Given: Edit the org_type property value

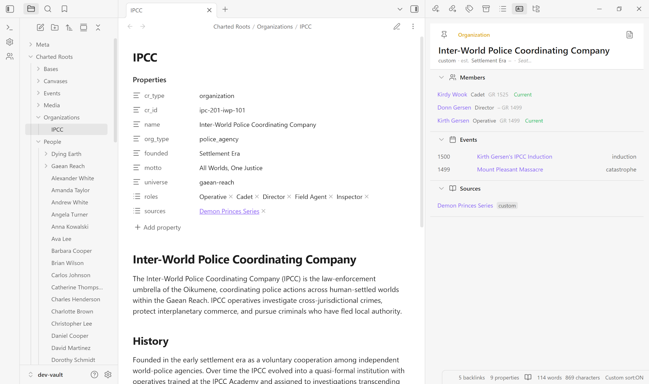Looking at the screenshot, I should pyautogui.click(x=219, y=139).
